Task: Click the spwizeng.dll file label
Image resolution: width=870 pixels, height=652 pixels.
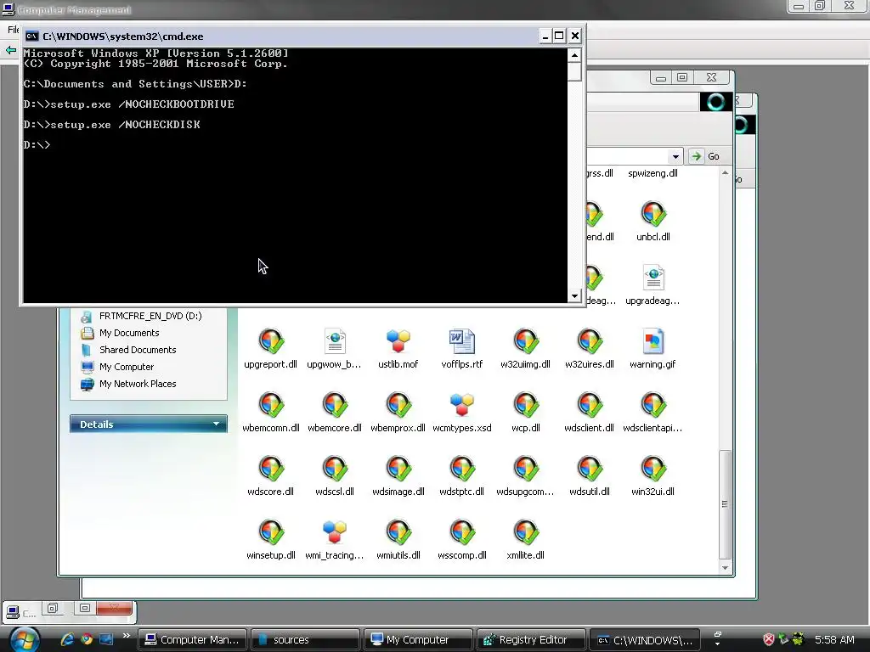Action: [653, 173]
